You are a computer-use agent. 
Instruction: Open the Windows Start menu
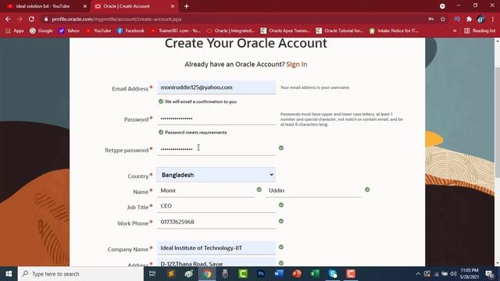pyautogui.click(x=9, y=274)
